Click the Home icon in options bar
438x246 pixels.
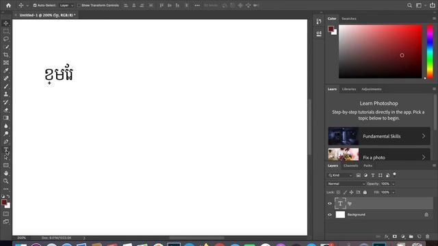point(8,5)
